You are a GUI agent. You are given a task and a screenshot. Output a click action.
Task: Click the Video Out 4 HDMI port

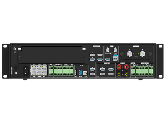[92, 54]
